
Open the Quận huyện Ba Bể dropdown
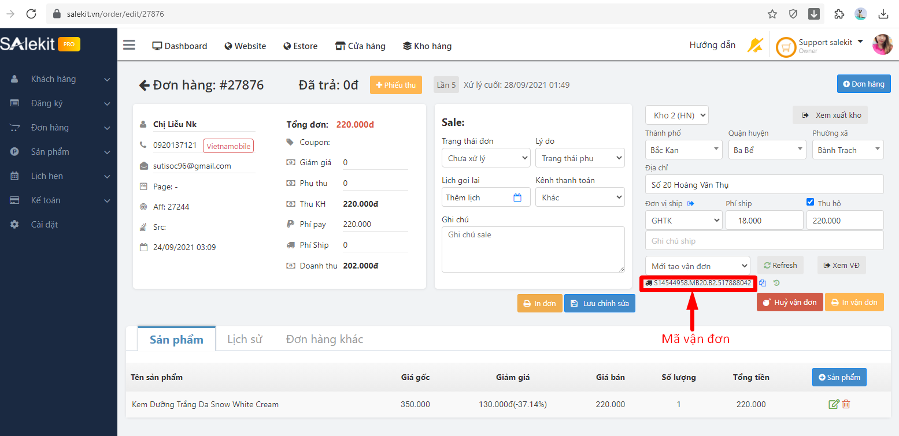point(767,150)
